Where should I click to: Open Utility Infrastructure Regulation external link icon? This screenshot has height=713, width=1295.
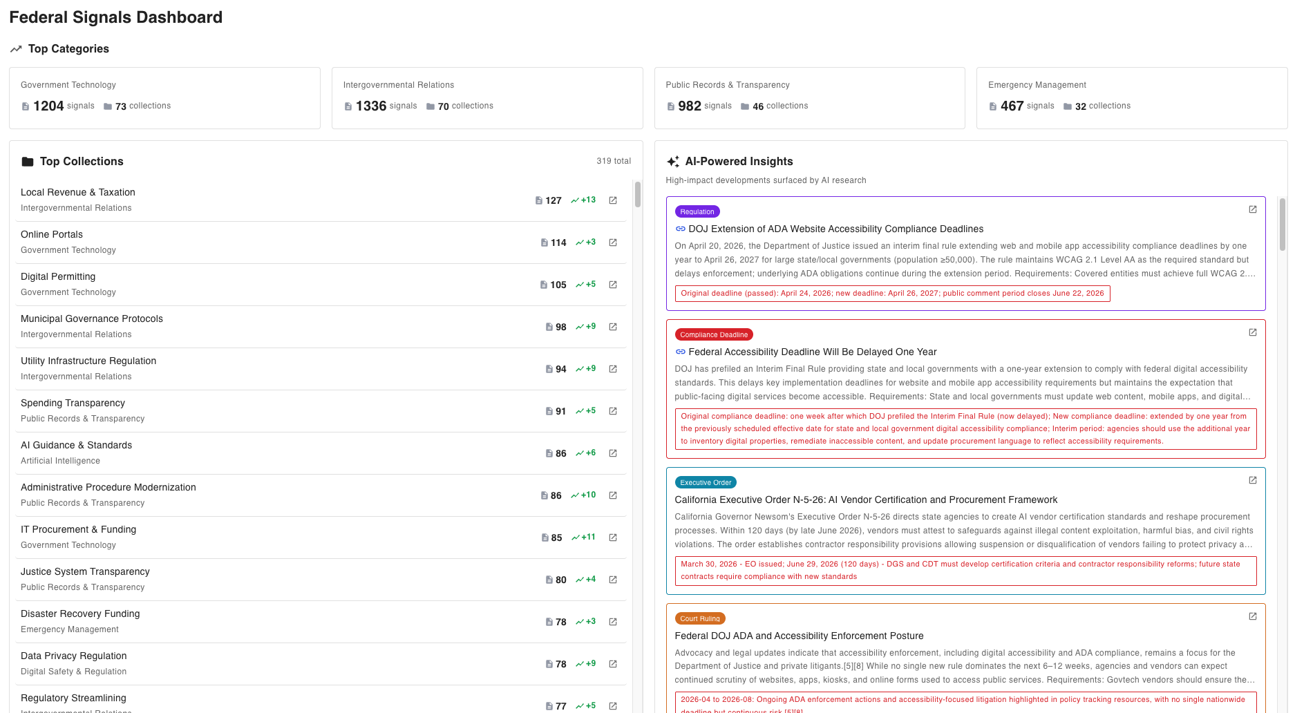(613, 369)
